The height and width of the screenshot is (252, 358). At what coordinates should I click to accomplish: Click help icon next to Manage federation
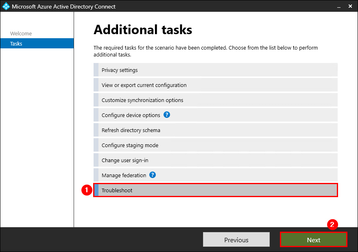(153, 175)
